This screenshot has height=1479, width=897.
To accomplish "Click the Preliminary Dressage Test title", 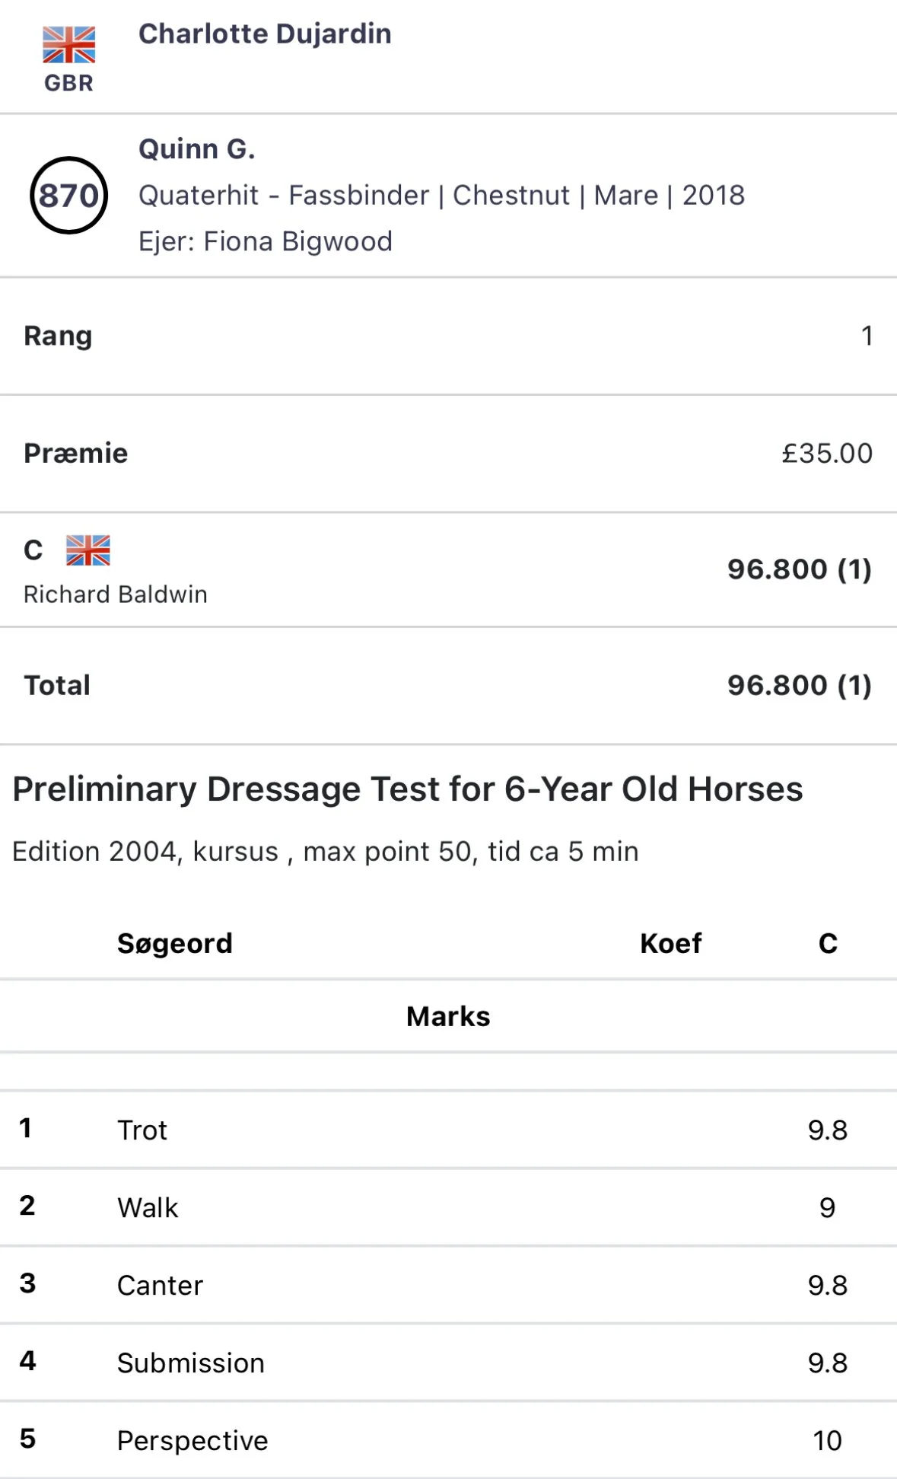I will (408, 789).
